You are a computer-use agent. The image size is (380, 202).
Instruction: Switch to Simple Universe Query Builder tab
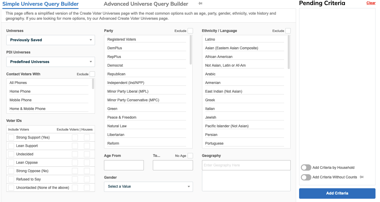click(40, 4)
